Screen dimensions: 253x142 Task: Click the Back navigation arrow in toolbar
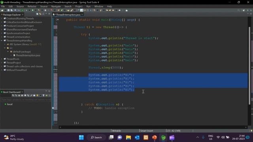[113, 10]
